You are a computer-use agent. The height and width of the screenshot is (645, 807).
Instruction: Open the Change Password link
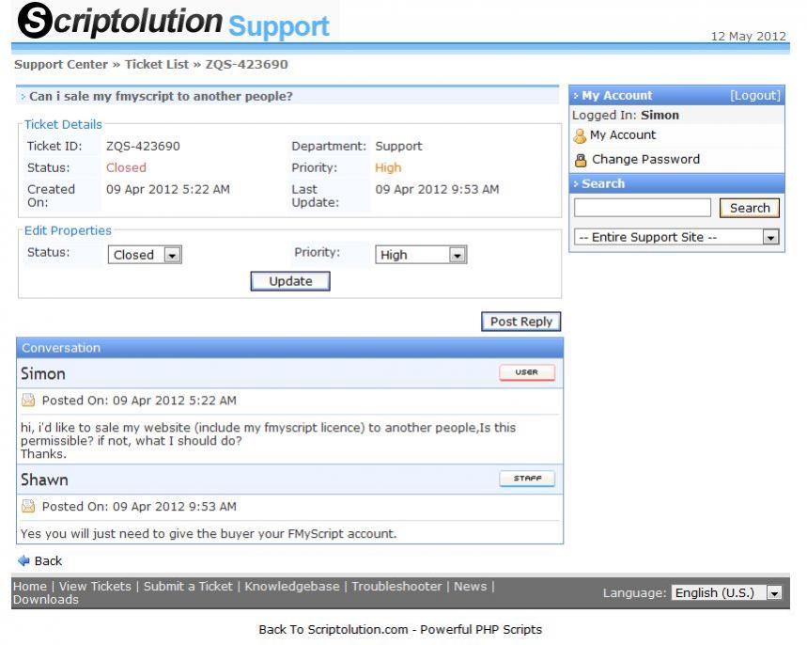click(x=645, y=159)
